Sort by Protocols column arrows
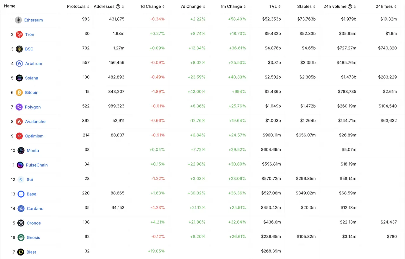This screenshot has width=405, height=259. click(x=88, y=7)
